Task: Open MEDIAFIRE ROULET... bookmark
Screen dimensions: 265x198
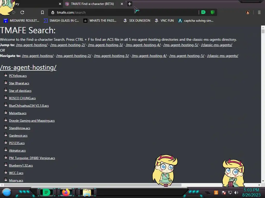Action: click(x=21, y=21)
